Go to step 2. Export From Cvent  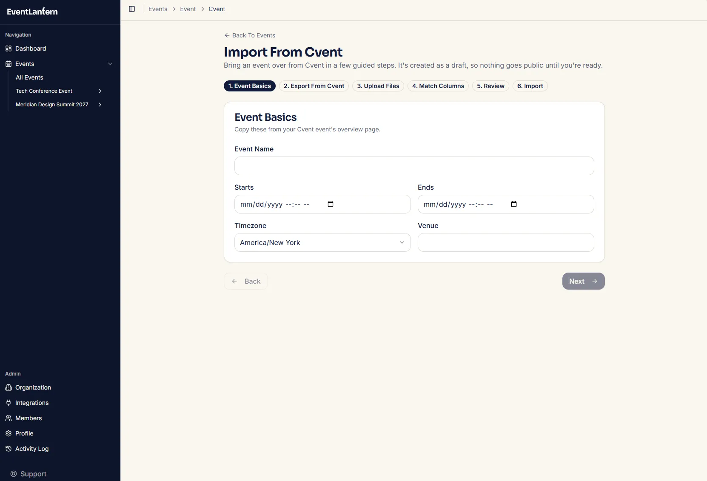click(314, 86)
